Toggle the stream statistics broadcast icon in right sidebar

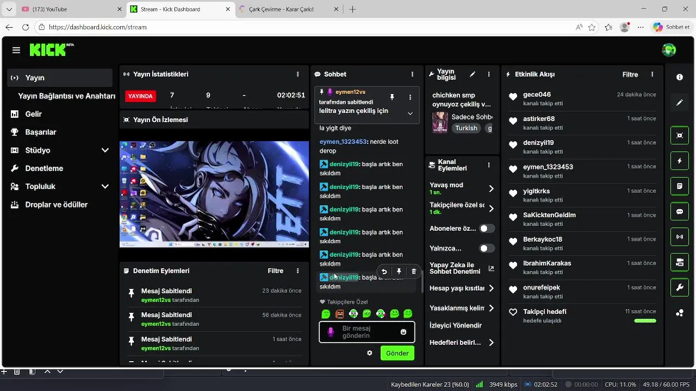coord(680,237)
